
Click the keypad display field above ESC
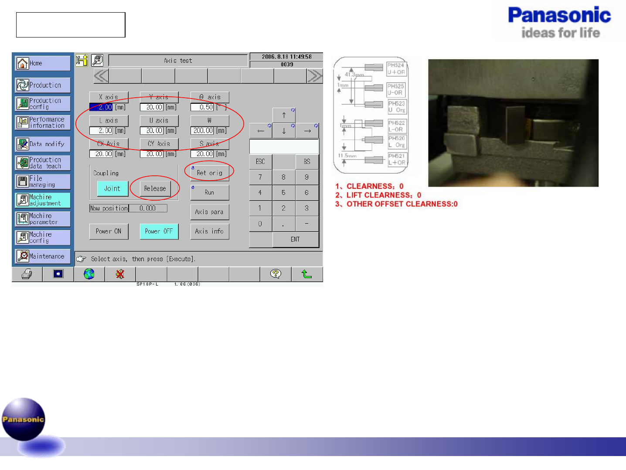click(x=284, y=146)
